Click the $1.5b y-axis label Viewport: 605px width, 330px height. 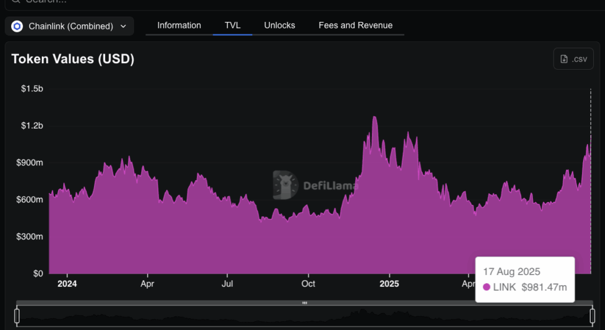[x=32, y=89]
